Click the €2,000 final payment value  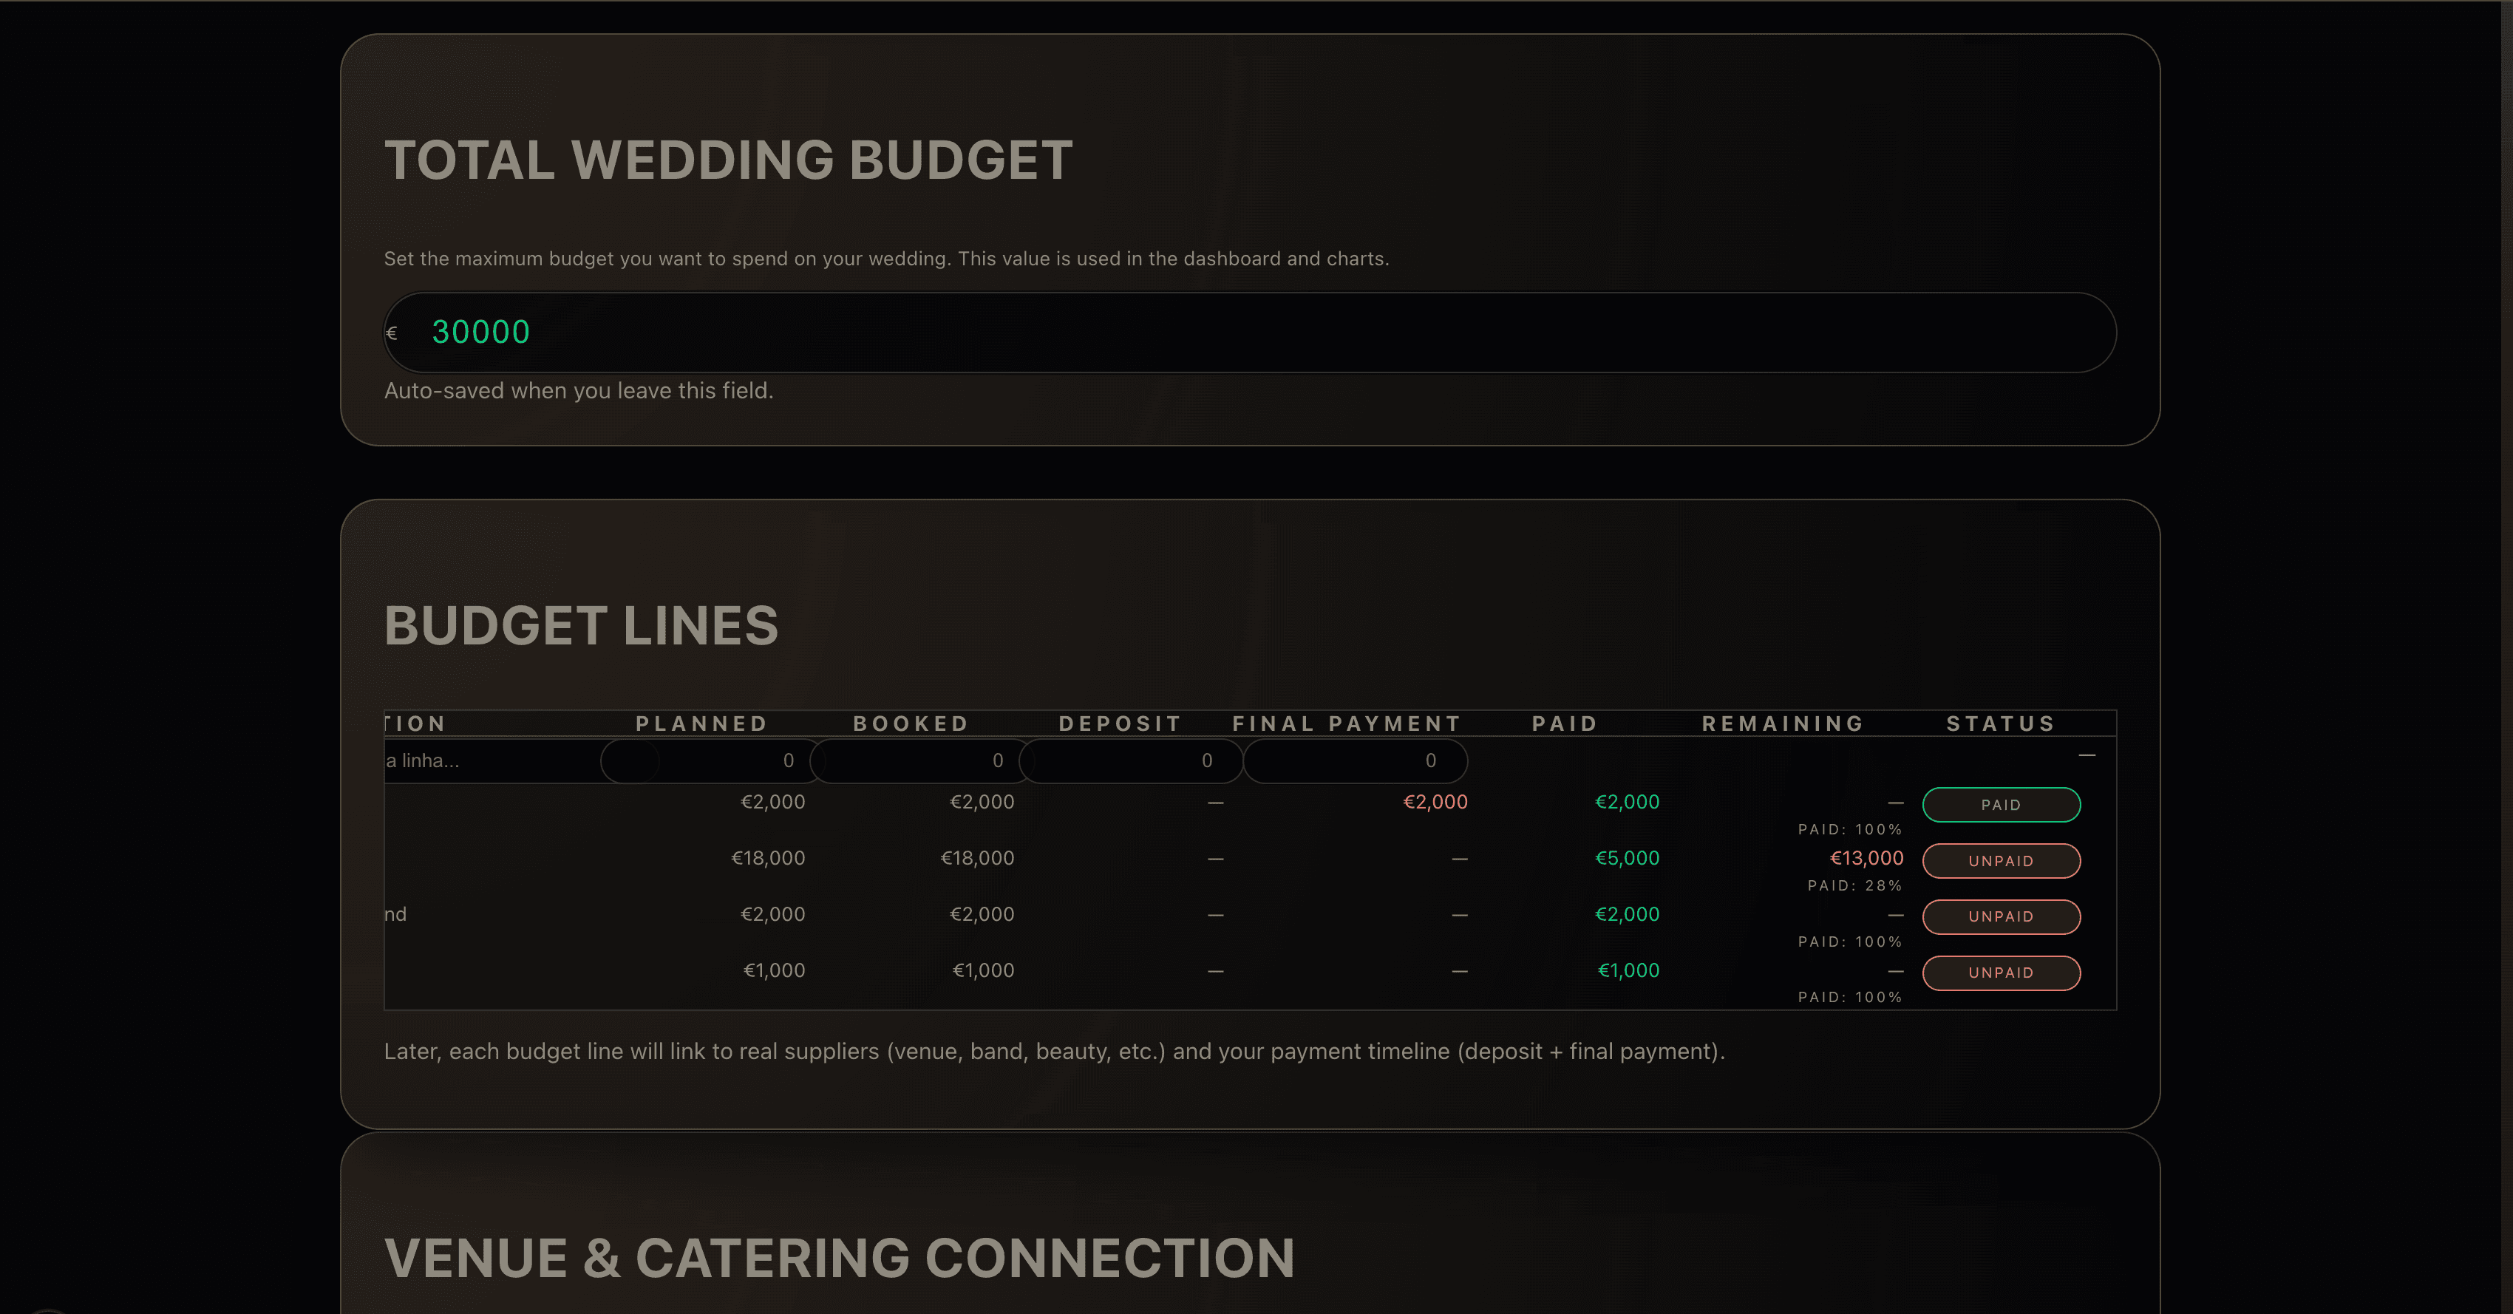pos(1434,802)
